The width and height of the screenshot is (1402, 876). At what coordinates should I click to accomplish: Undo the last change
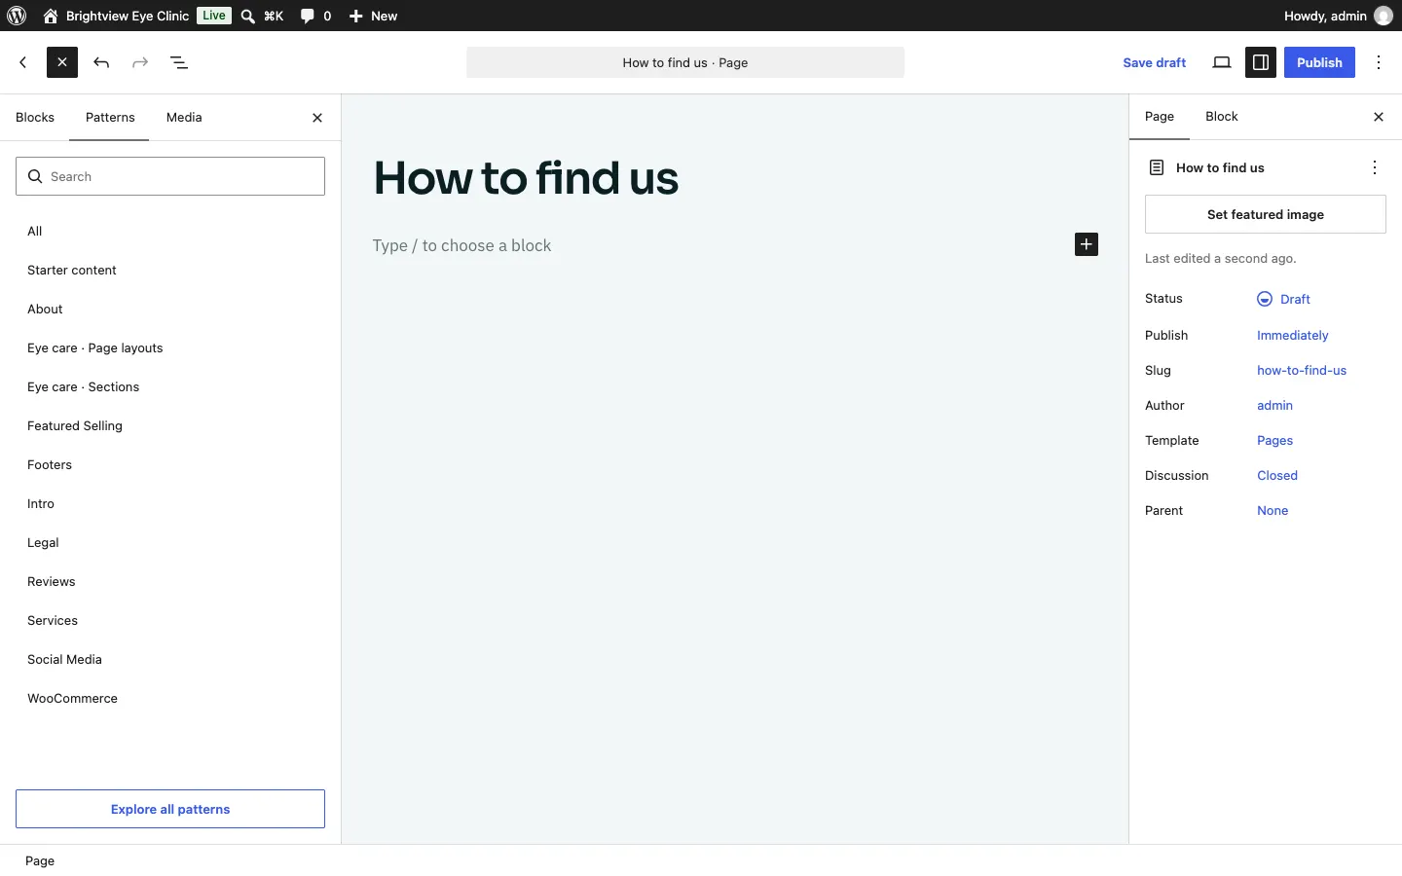tap(101, 62)
